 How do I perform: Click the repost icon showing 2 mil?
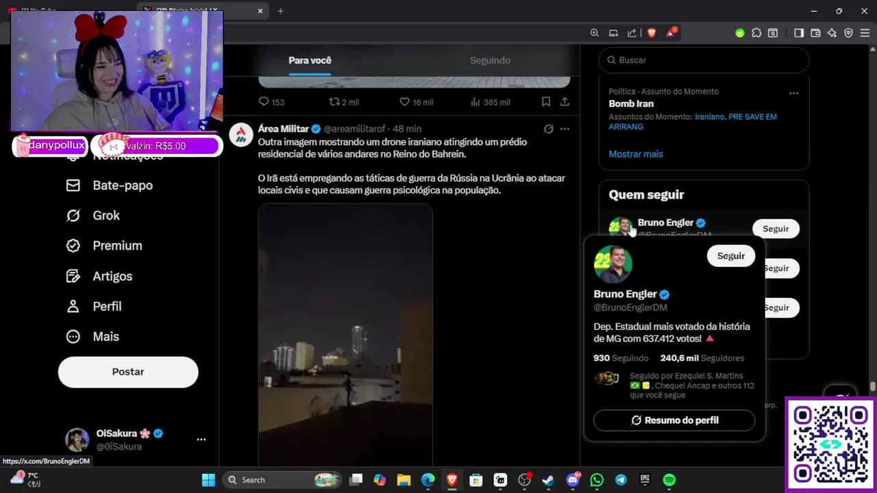coord(344,102)
